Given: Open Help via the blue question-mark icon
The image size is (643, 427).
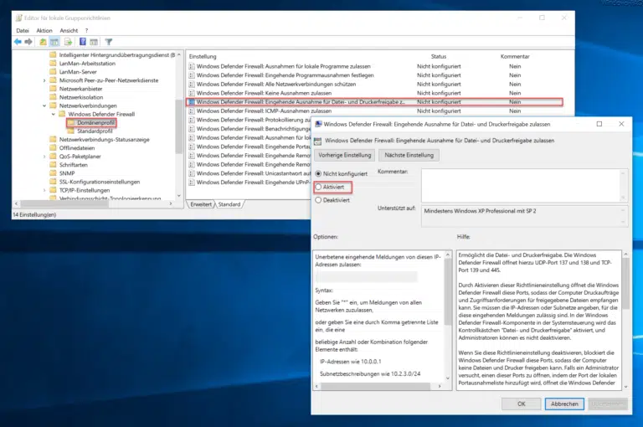Looking at the screenshot, I should pos(82,42).
